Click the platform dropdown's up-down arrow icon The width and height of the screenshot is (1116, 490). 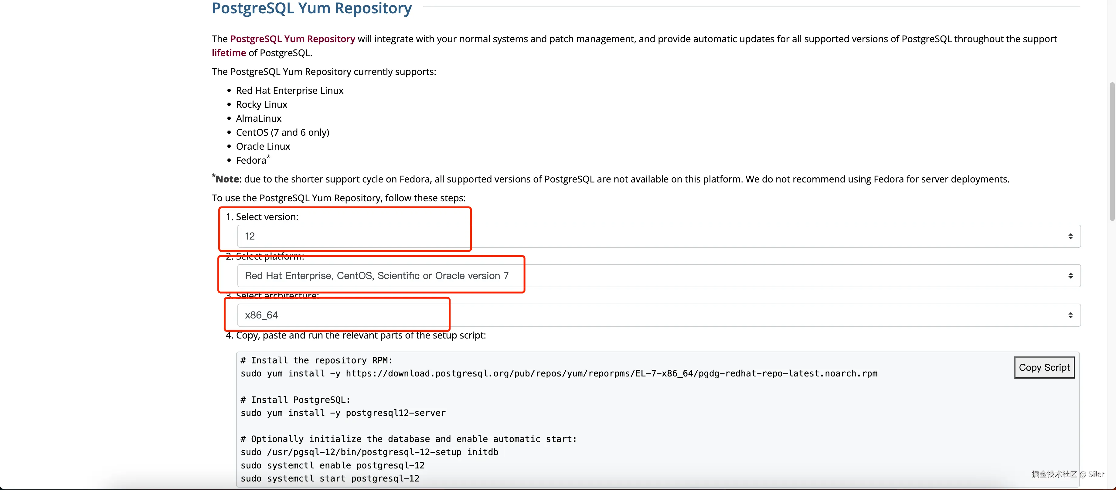[x=1070, y=276]
